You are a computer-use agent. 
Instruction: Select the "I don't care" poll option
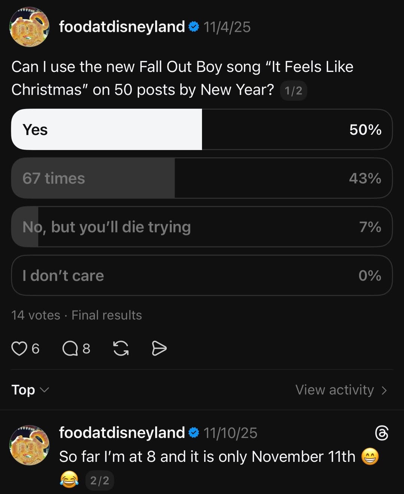(202, 275)
